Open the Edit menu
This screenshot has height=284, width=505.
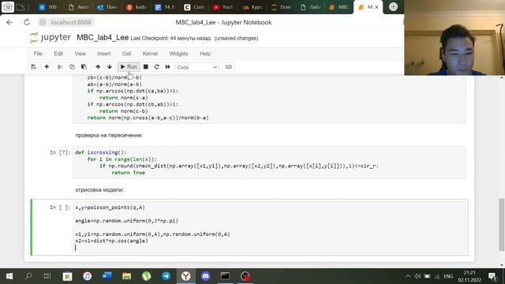pyautogui.click(x=58, y=54)
